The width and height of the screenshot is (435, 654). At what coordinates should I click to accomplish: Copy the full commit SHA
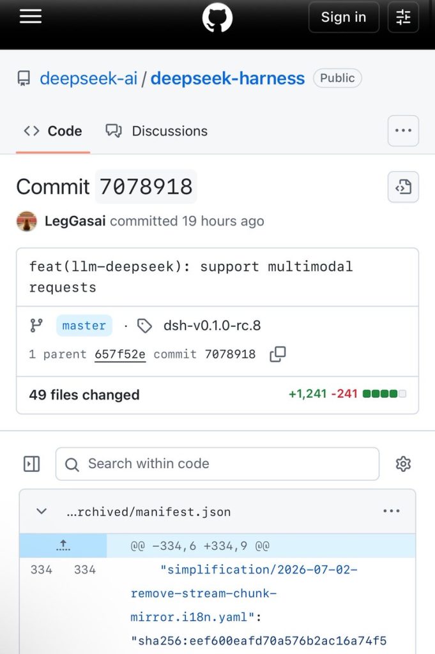click(x=278, y=354)
